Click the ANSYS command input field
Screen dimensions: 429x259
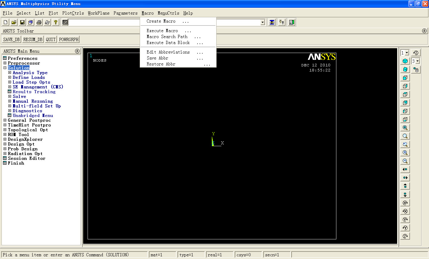(164, 22)
